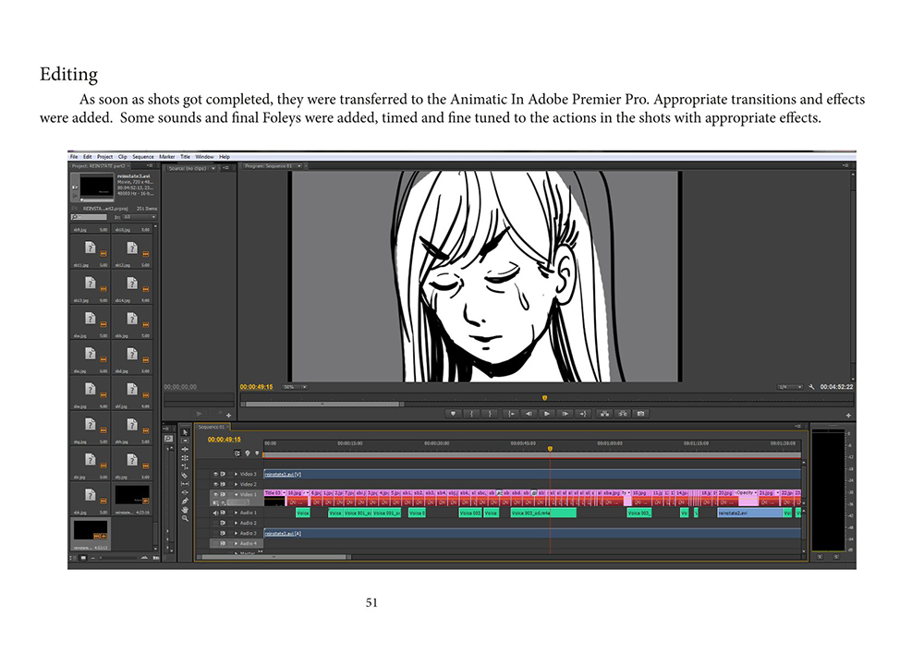
Task: Select the Razor tool in the tools panel
Action: tap(185, 475)
